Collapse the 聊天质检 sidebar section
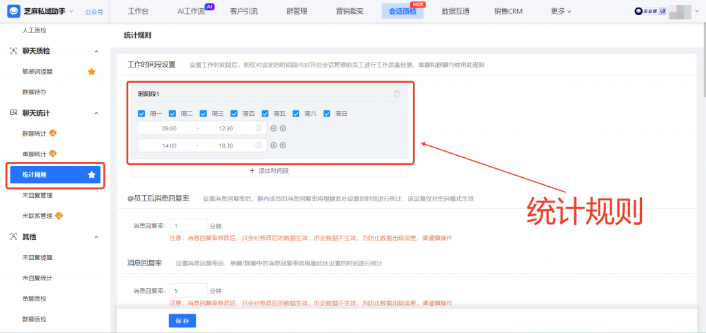Viewport: 706px width, 333px height. [97, 51]
